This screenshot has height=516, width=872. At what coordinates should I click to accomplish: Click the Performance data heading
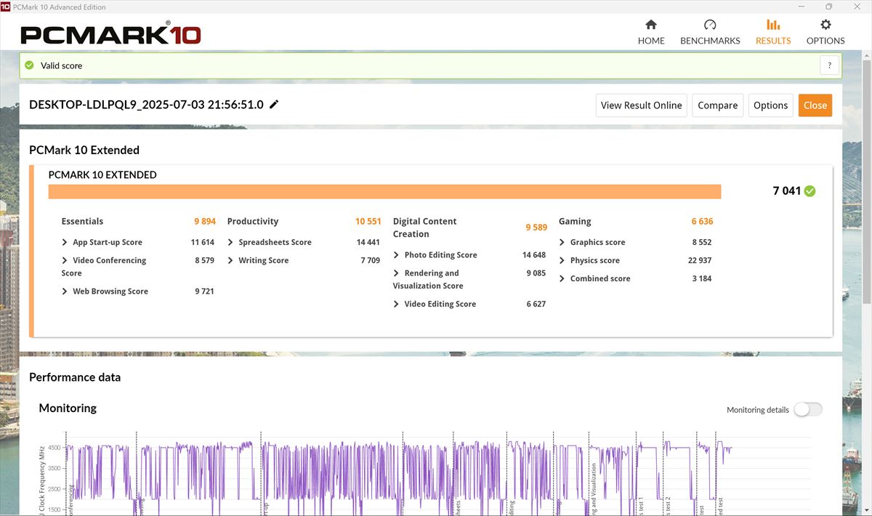click(75, 377)
